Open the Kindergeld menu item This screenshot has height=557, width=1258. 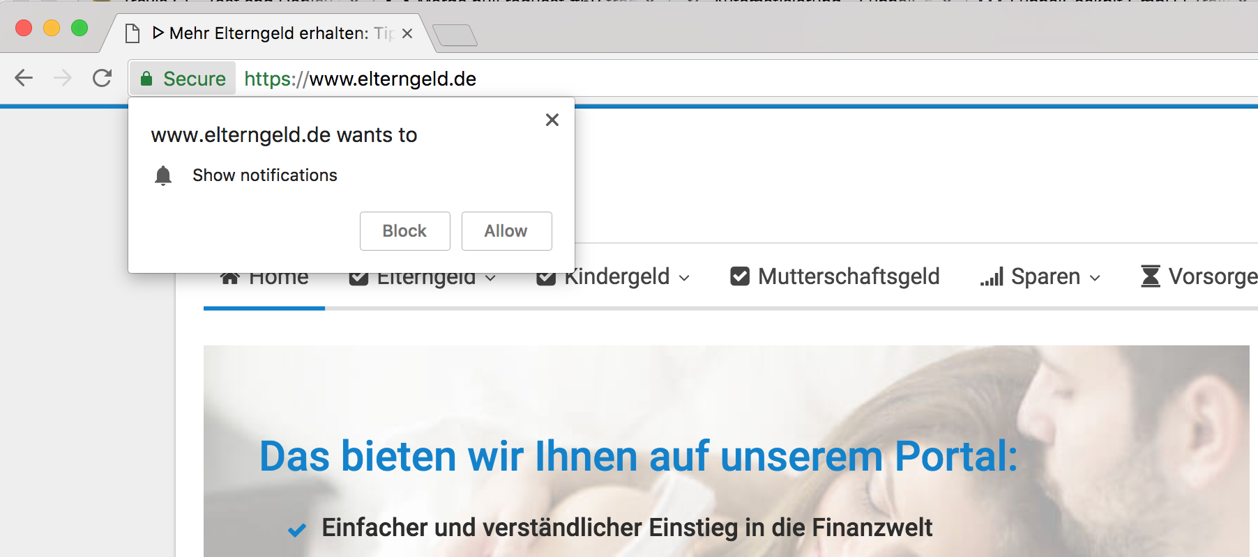[614, 276]
